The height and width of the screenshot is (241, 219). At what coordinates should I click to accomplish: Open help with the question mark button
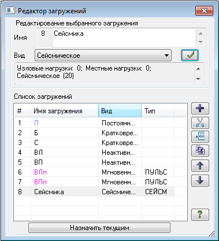(x=200, y=214)
